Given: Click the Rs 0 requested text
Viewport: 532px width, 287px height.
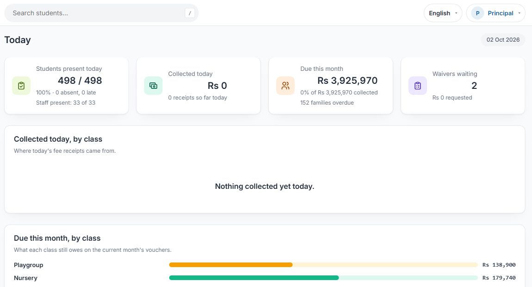Looking at the screenshot, I should pyautogui.click(x=452, y=98).
